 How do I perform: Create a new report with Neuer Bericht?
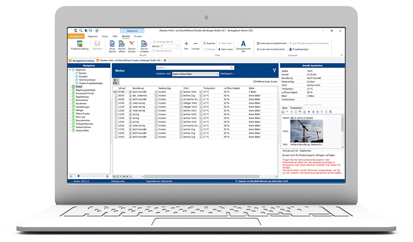pyautogui.click(x=112, y=47)
